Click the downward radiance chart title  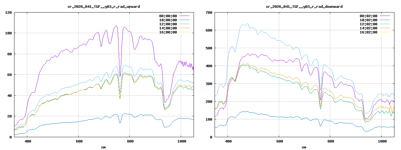[304, 6]
